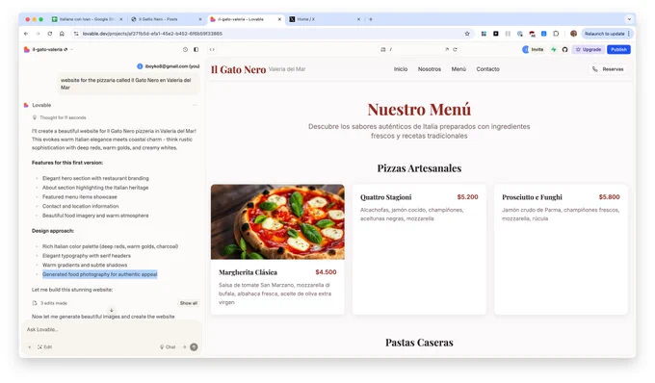Go to browser home page icon
Screen dimensions: 655x383
pos(62,34)
